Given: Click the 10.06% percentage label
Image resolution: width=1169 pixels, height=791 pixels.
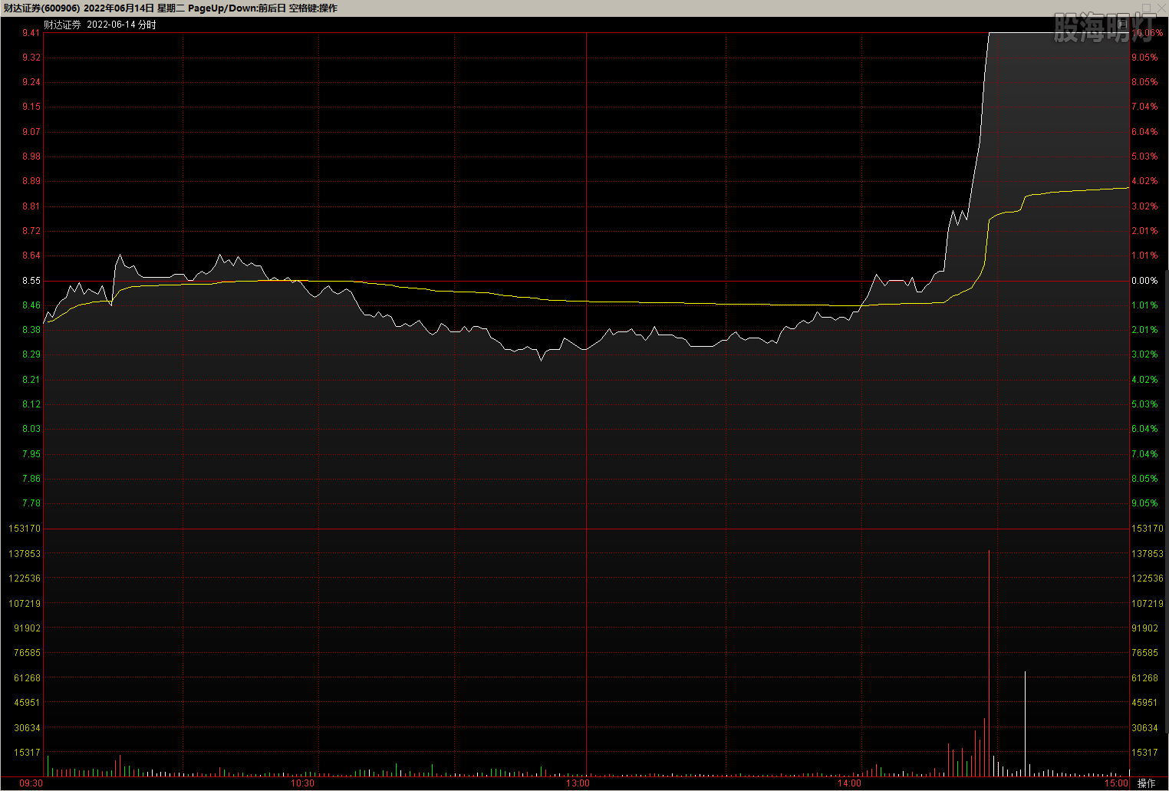Looking at the screenshot, I should tap(1147, 33).
